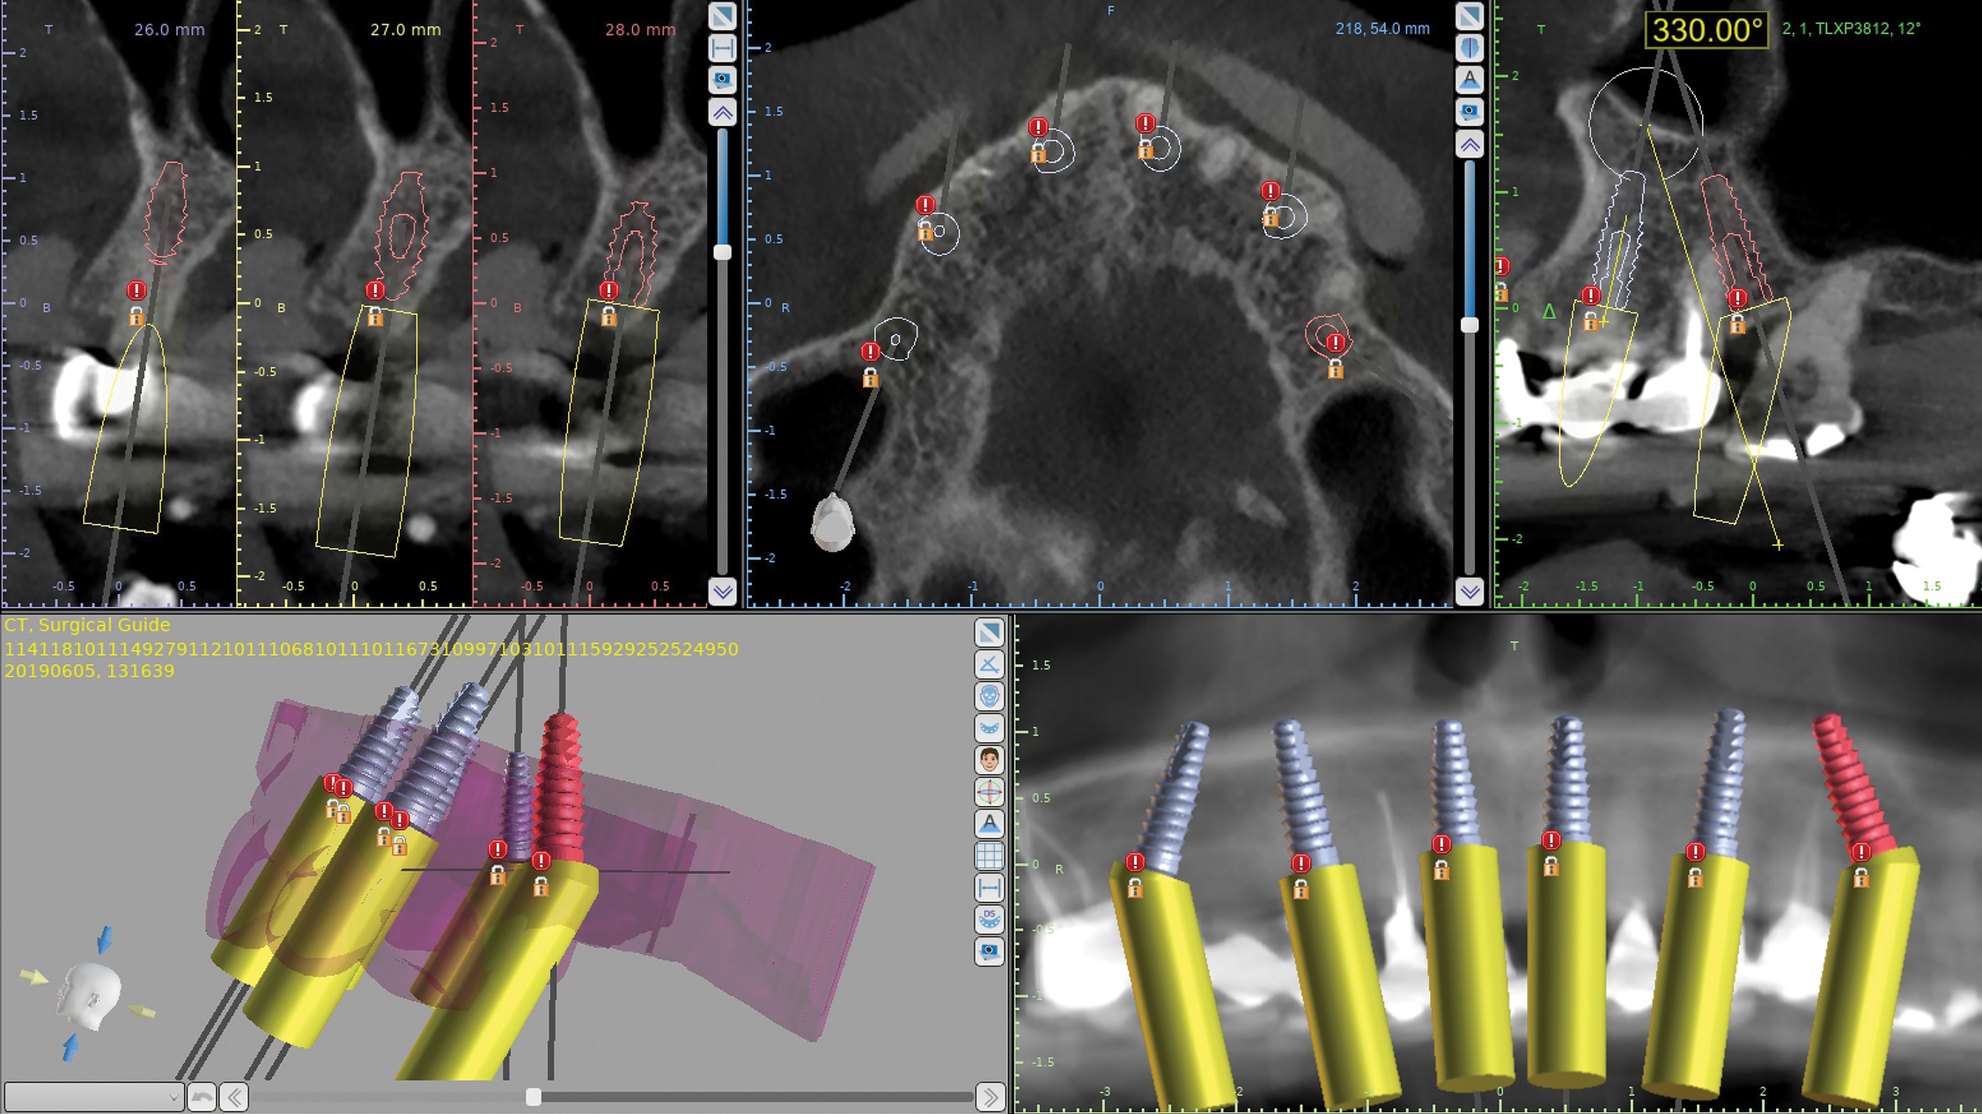Take snapshot of the 3D view
The height and width of the screenshot is (1114, 1982).
point(989,951)
